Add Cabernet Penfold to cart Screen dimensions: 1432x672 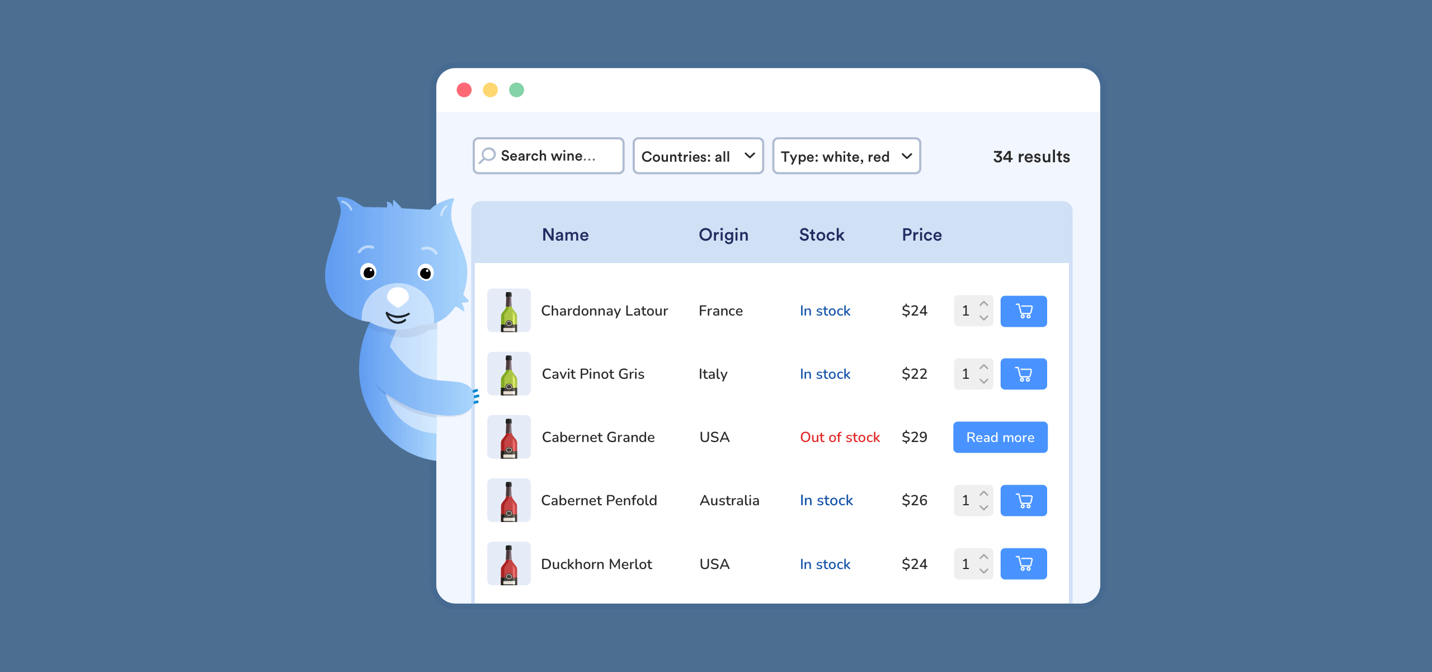[x=1023, y=501]
